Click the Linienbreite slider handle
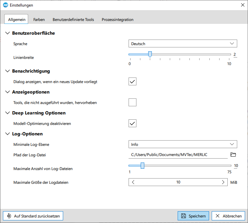248x223 pixels. tap(150, 54)
